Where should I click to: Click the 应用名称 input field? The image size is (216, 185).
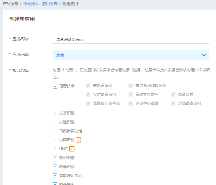[131, 39]
